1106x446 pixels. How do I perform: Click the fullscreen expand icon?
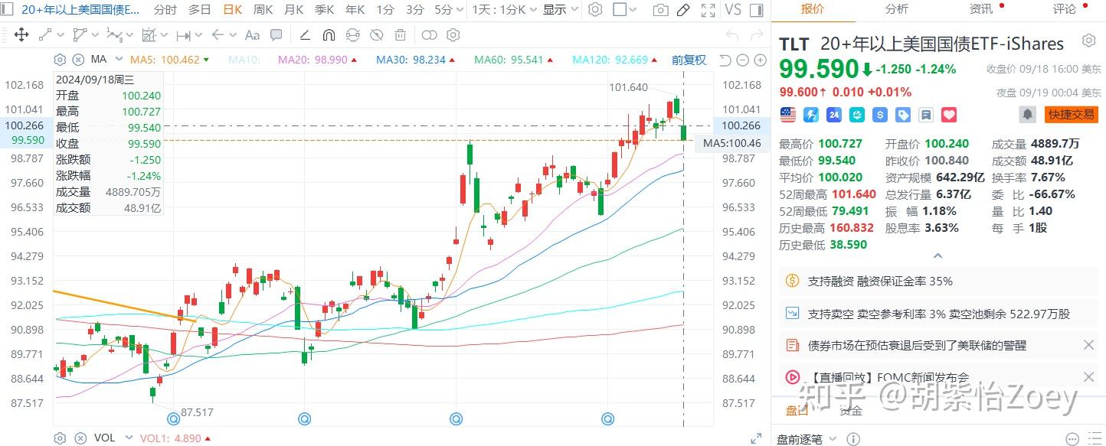click(x=708, y=11)
